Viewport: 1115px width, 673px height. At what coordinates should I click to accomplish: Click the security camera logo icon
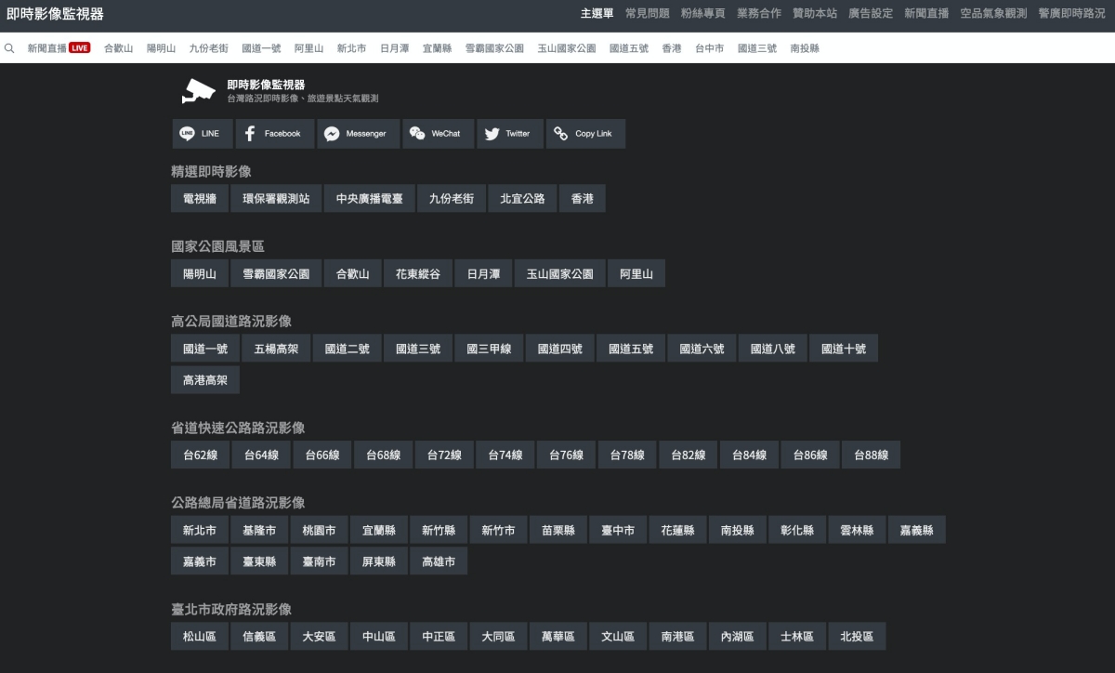[197, 90]
